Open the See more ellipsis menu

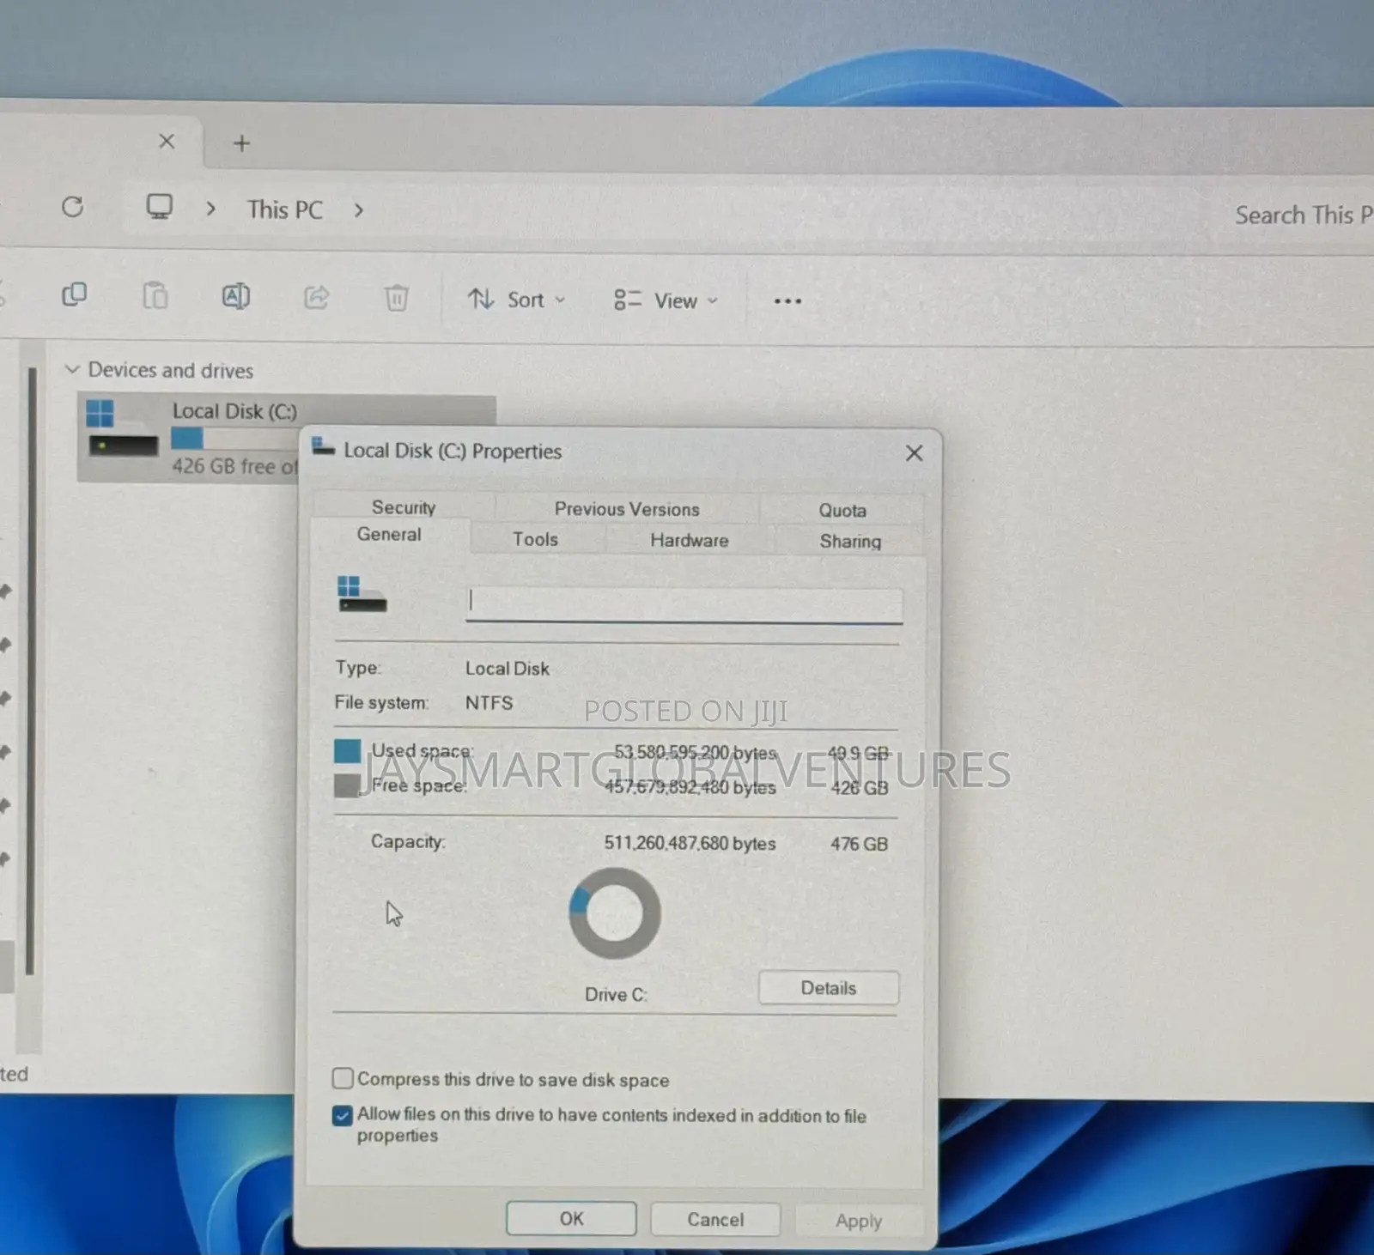[787, 301]
